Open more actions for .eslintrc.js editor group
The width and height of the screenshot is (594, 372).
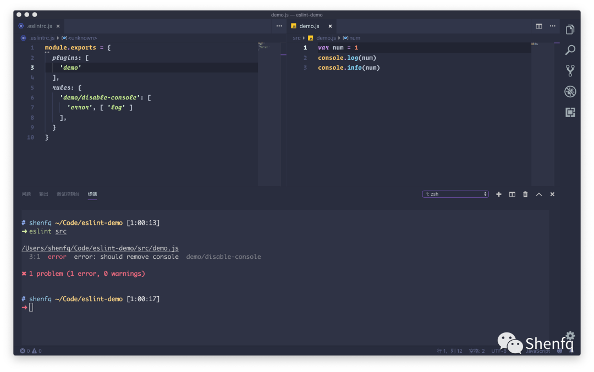point(279,26)
